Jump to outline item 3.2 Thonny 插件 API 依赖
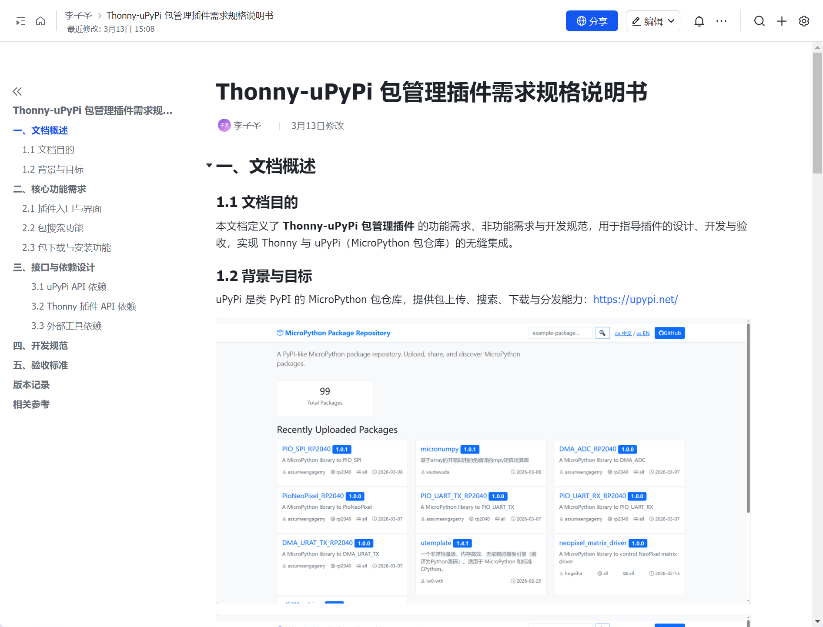Image resolution: width=823 pixels, height=627 pixels. click(84, 307)
